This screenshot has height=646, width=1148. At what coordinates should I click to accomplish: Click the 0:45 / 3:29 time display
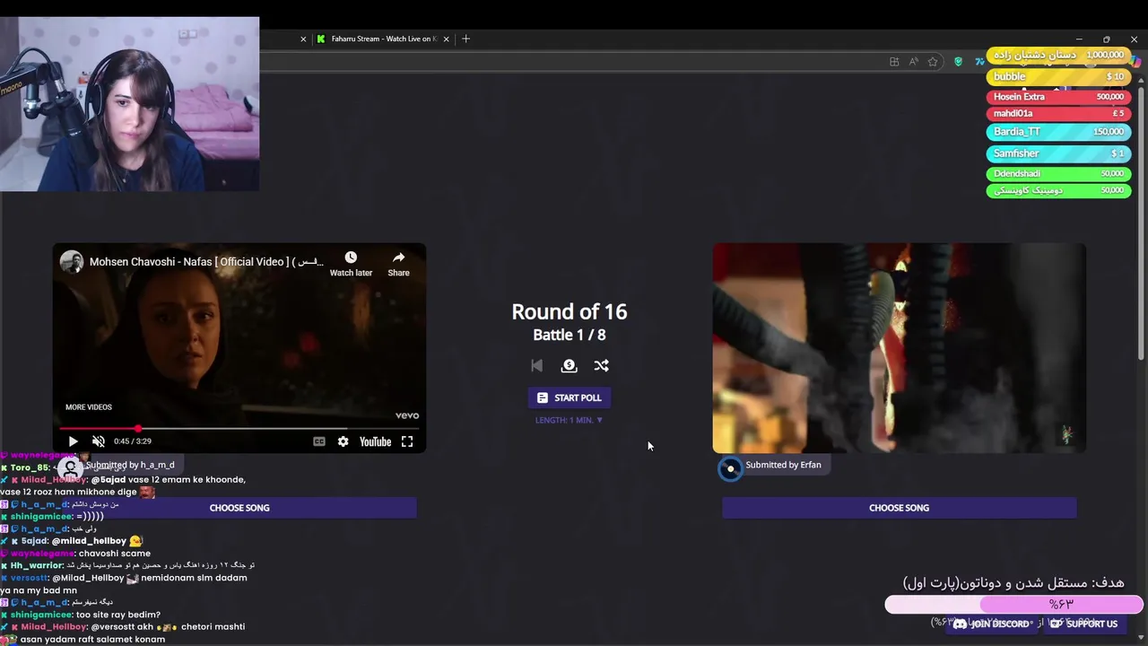tap(133, 441)
